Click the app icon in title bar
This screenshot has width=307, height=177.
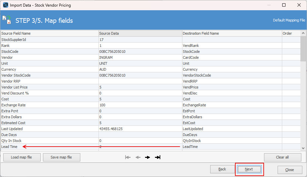pyautogui.click(x=5, y=5)
